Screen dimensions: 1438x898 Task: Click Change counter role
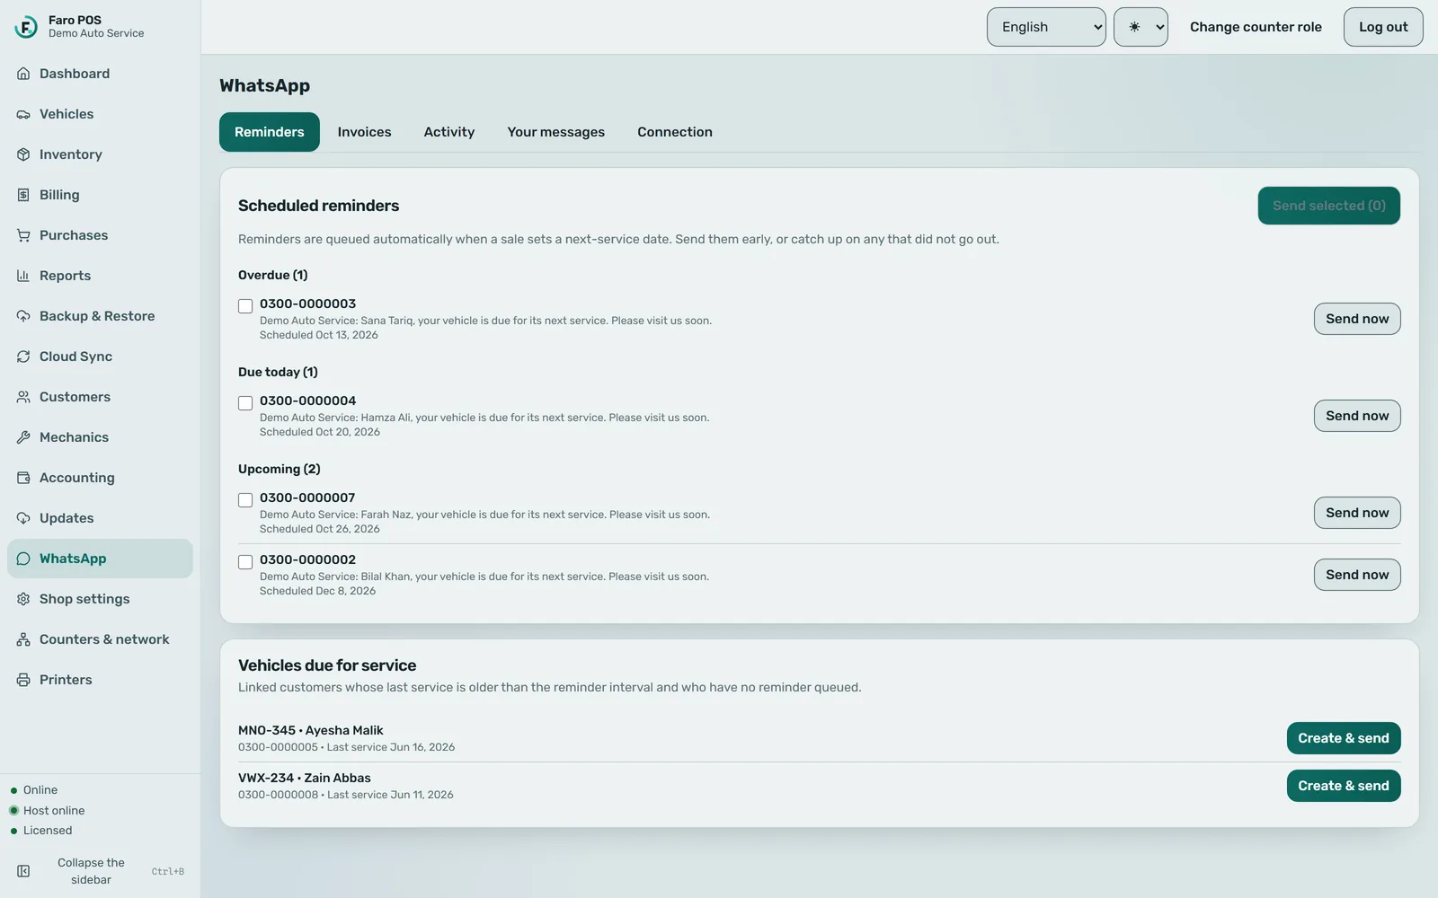[x=1256, y=27]
